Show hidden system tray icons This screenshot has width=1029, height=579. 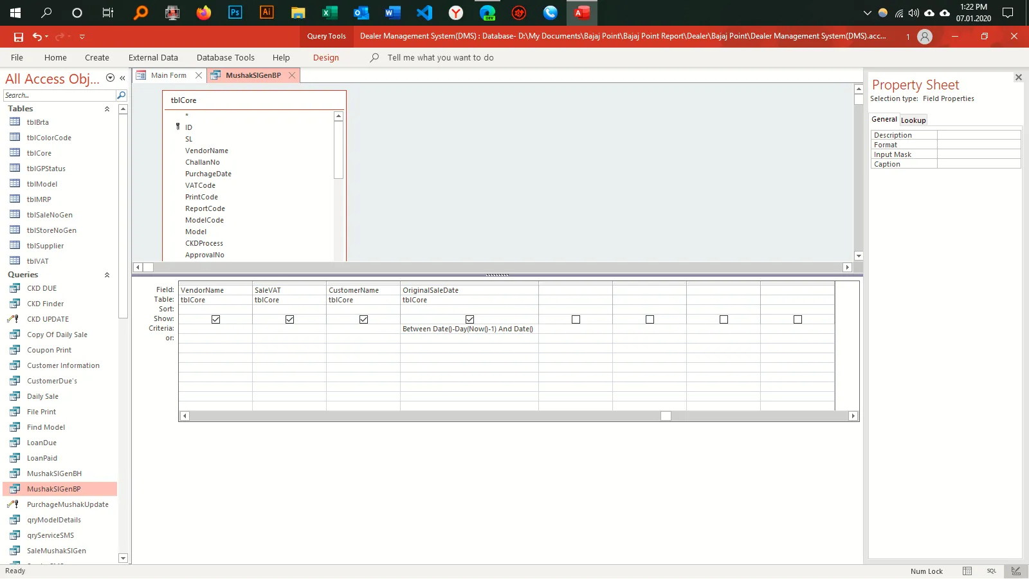(867, 13)
